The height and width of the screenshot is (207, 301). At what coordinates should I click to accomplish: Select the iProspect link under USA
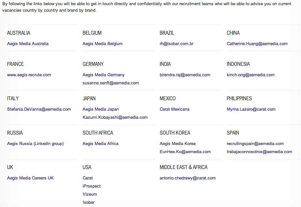click(x=91, y=186)
